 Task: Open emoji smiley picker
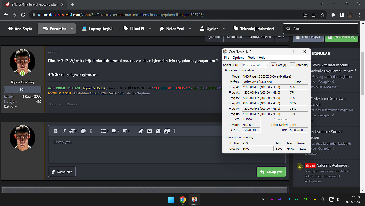158,131
